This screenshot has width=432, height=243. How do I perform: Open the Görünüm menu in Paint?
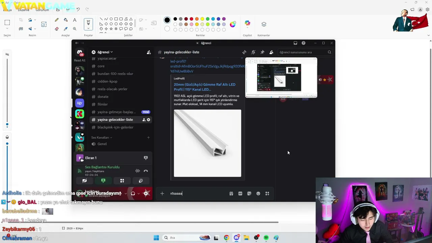[x=43, y=10]
